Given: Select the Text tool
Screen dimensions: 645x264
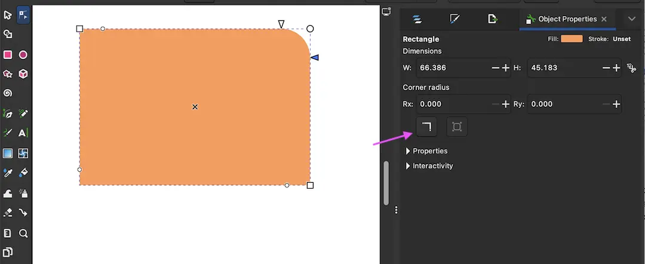Looking at the screenshot, I should (23, 133).
